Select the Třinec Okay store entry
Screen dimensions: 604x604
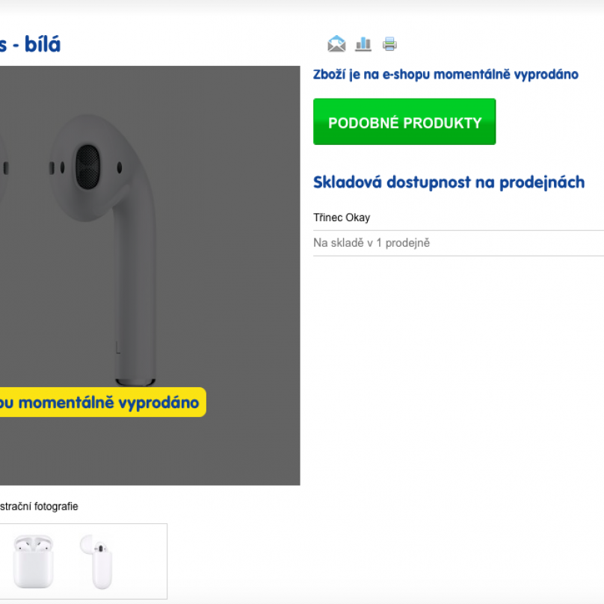point(342,218)
